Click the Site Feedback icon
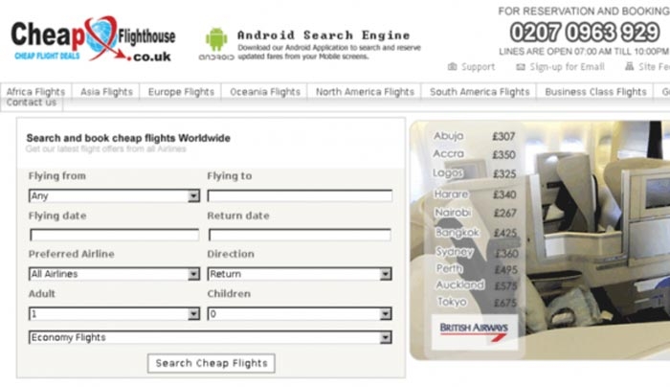 pyautogui.click(x=630, y=66)
